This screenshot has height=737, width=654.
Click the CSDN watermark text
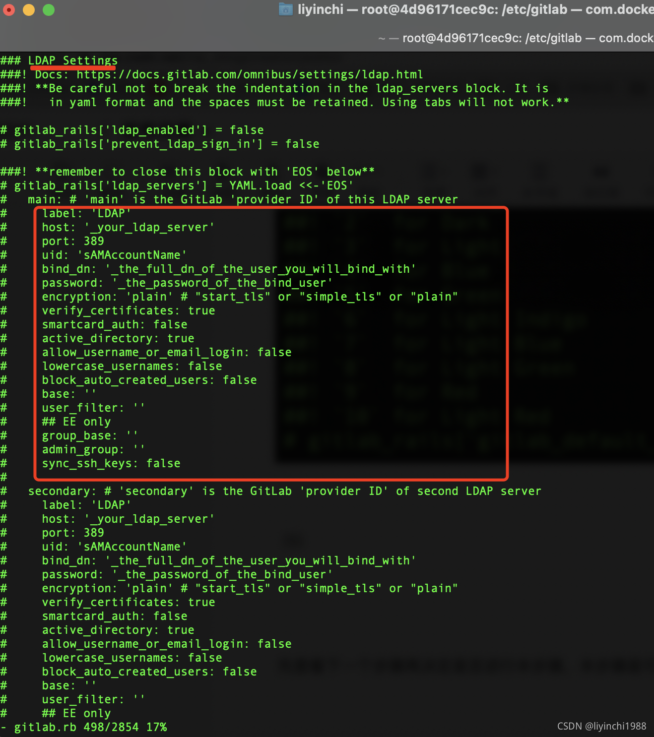(x=603, y=726)
